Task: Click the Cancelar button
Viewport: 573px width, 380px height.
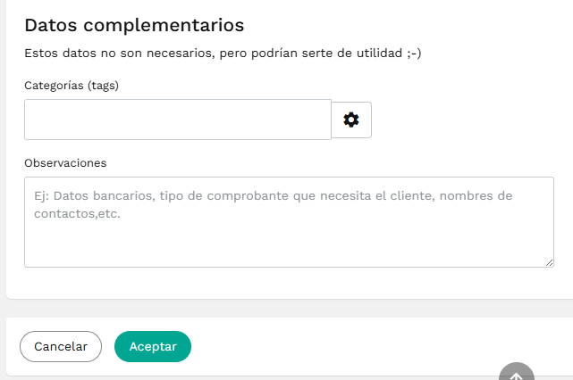Action: click(x=61, y=346)
